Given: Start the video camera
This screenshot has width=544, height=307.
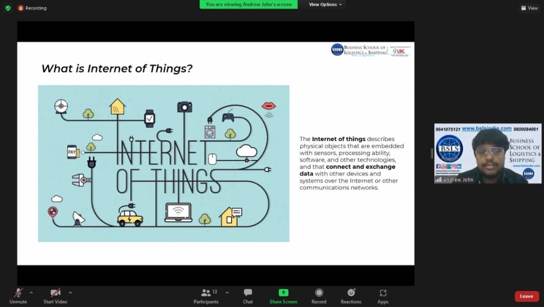Looking at the screenshot, I should coord(55,296).
